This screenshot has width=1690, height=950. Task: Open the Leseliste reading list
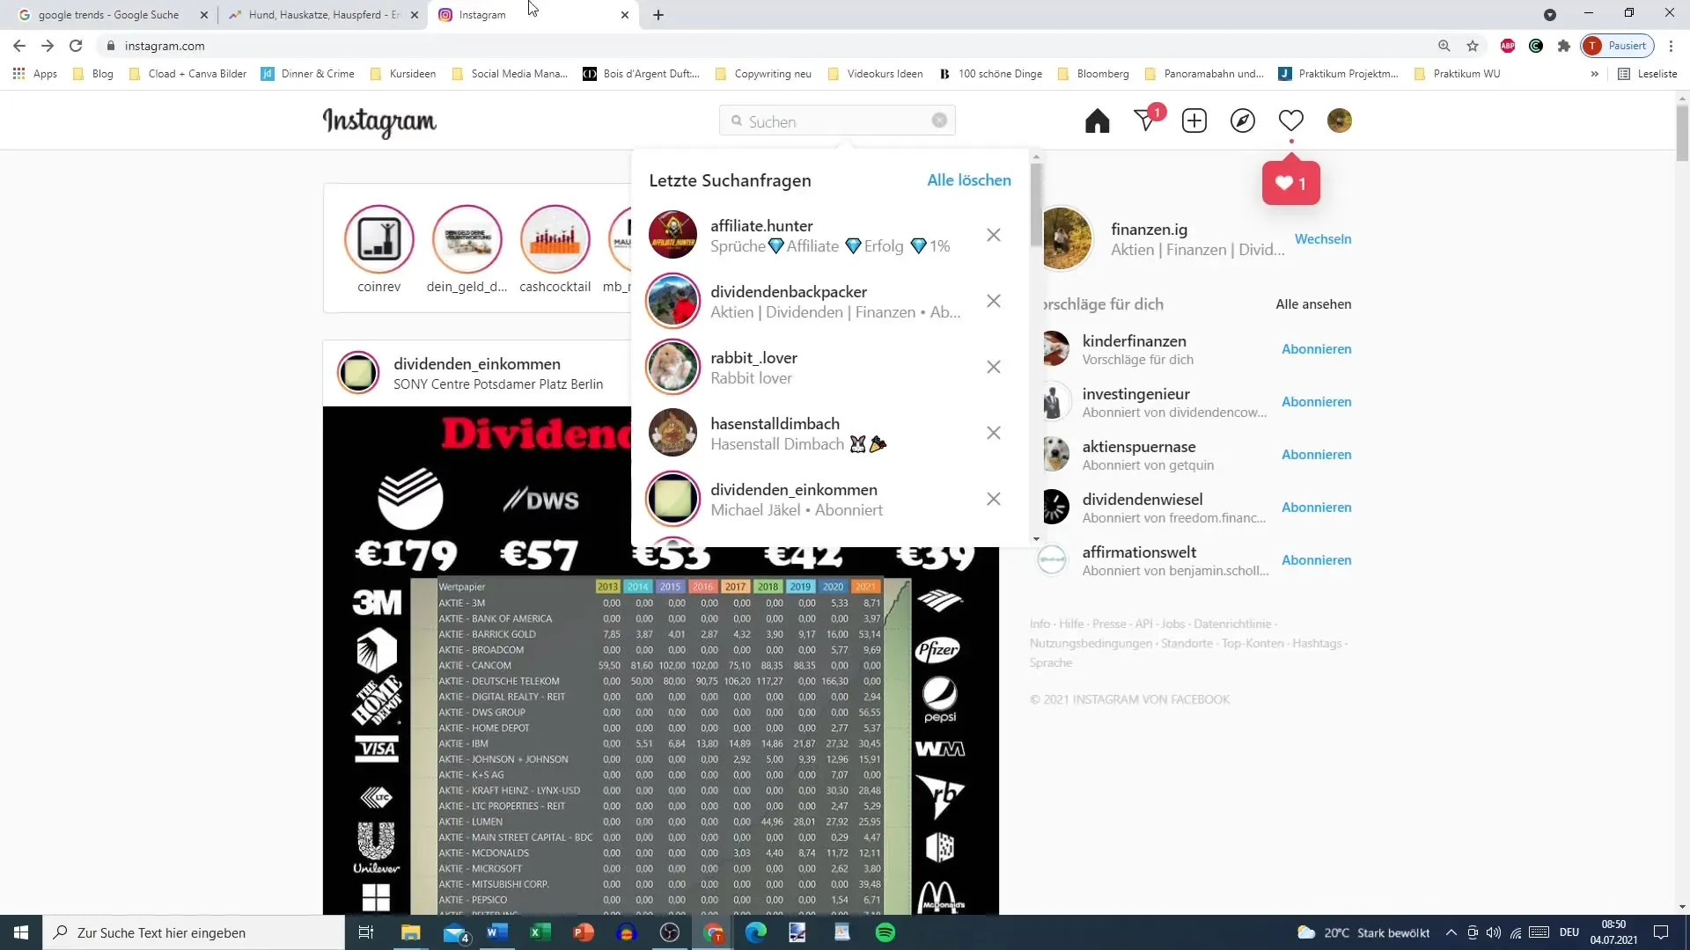[x=1648, y=74]
